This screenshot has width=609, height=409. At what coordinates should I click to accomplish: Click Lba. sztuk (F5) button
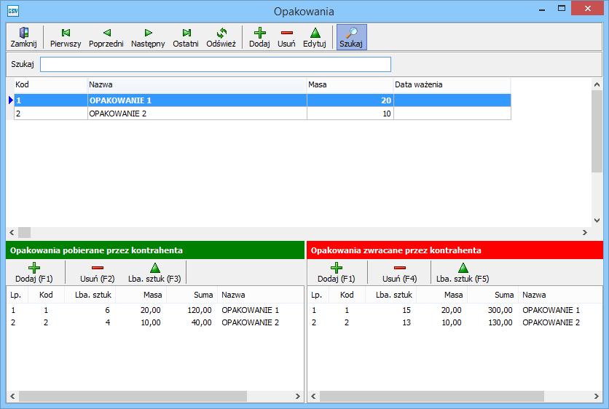[463, 272]
